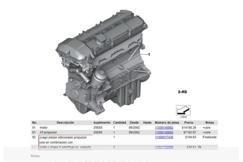Open part number link 11000140993
The width and height of the screenshot is (243, 162).
click(164, 132)
